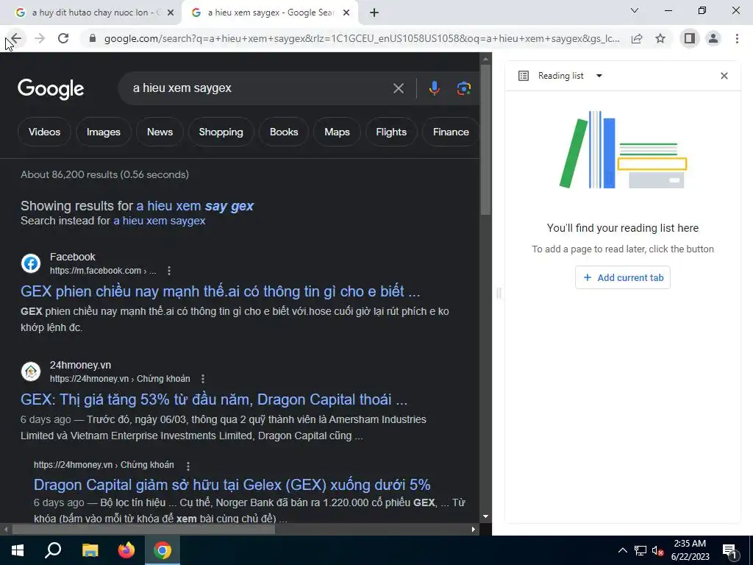Click the Chrome taskbar icon
The image size is (753, 565).
(x=163, y=550)
